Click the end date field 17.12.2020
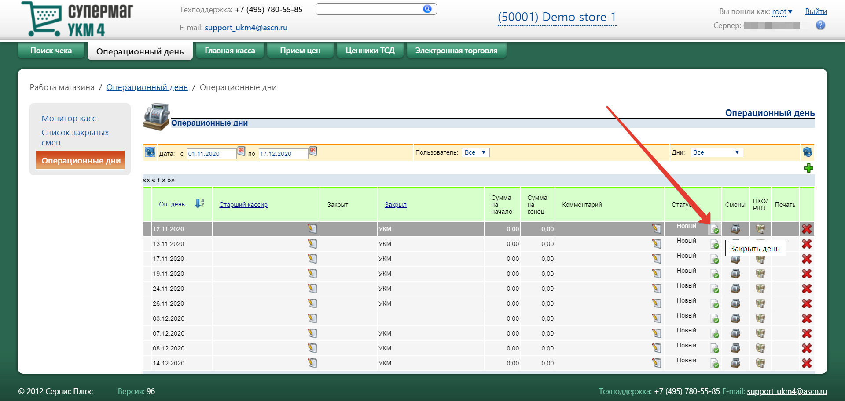Image resolution: width=845 pixels, height=401 pixels. click(x=283, y=153)
